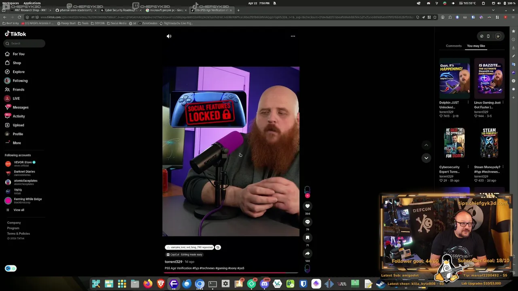
Task: Expand the Company footer section
Action: (x=14, y=223)
